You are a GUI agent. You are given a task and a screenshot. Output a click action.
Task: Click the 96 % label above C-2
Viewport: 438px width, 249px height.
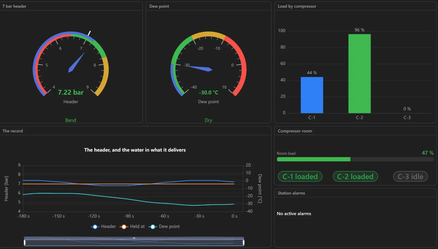click(x=359, y=30)
